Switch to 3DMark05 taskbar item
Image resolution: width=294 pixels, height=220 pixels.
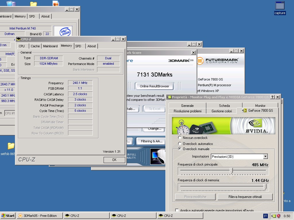coord(40,216)
